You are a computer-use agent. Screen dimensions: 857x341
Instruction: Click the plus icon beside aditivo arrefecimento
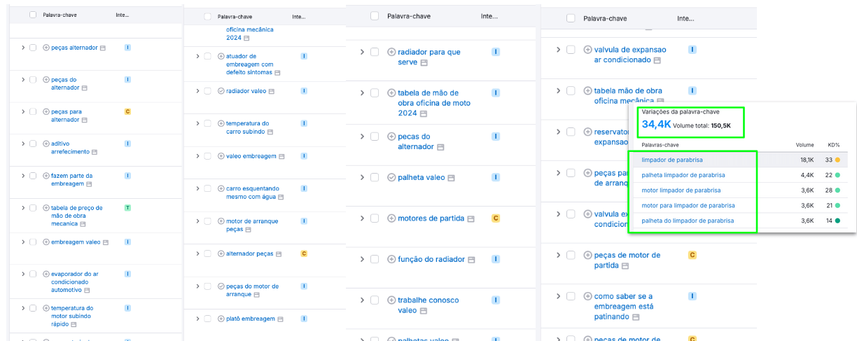tap(46, 144)
